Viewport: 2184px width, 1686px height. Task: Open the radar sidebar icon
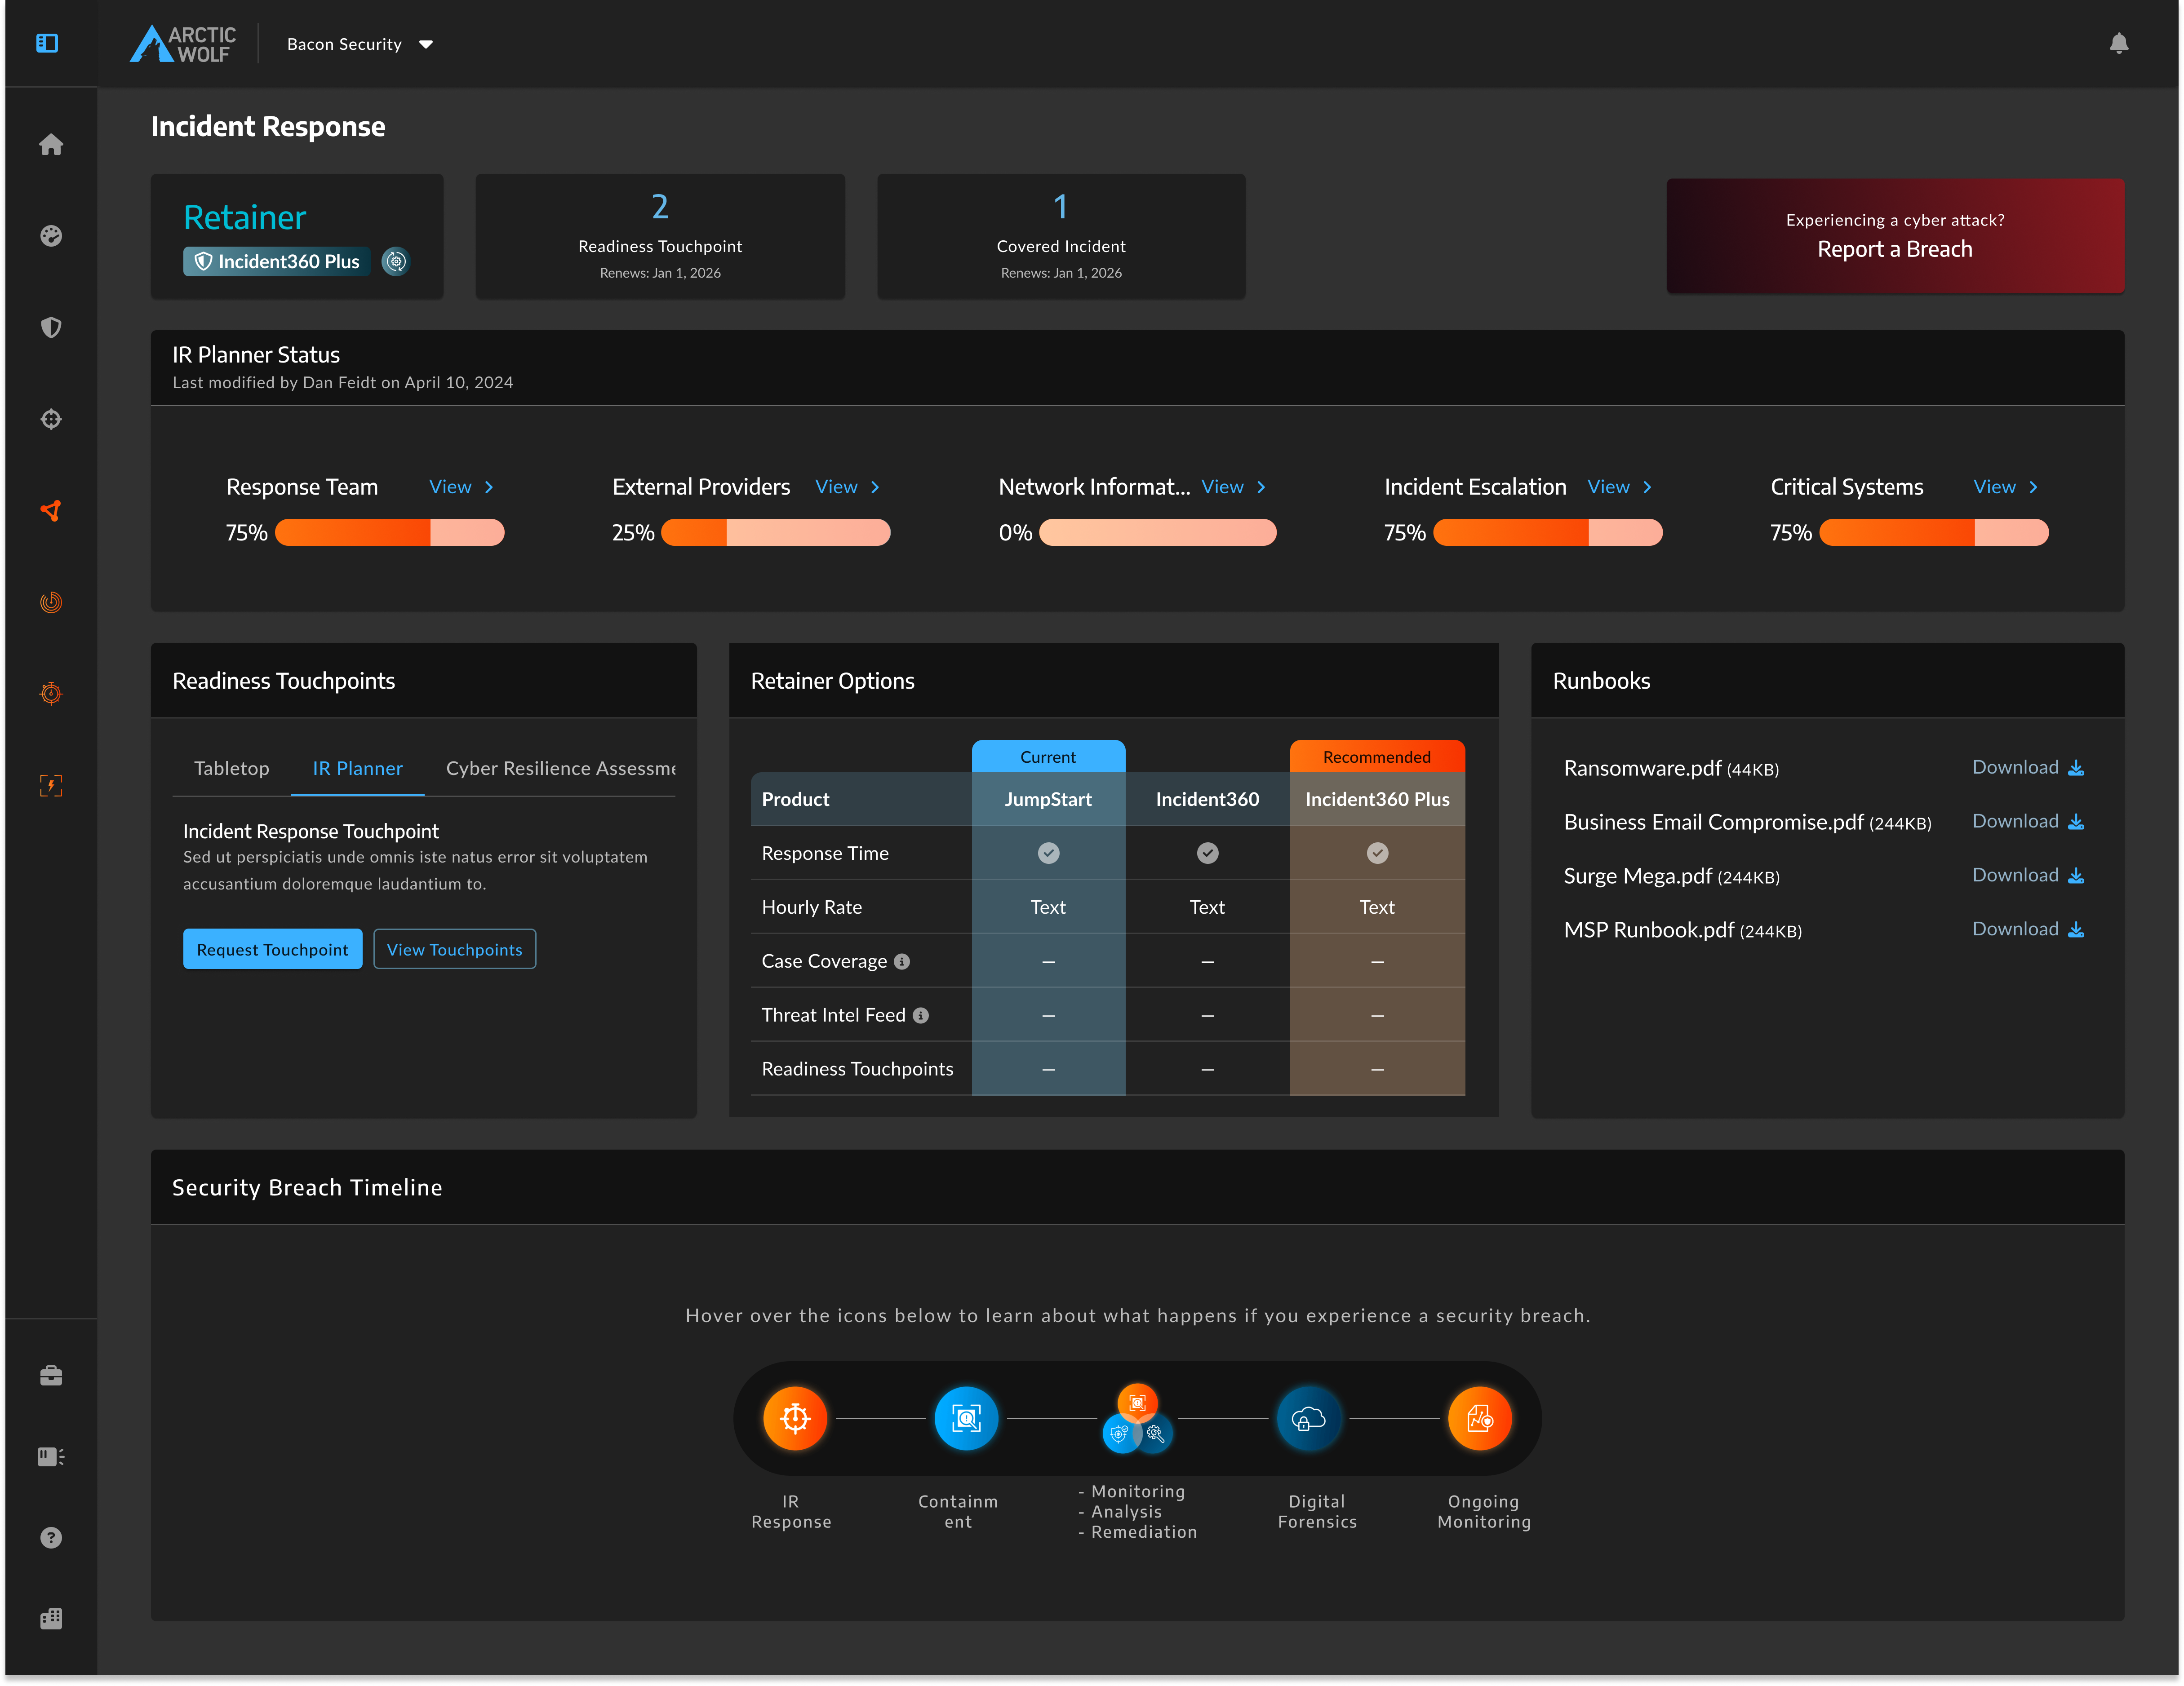pos(51,602)
